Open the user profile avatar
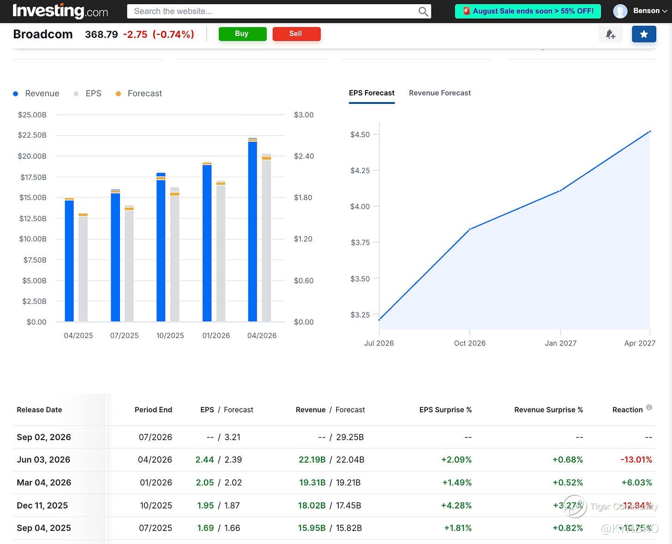The width and height of the screenshot is (672, 544). point(620,11)
